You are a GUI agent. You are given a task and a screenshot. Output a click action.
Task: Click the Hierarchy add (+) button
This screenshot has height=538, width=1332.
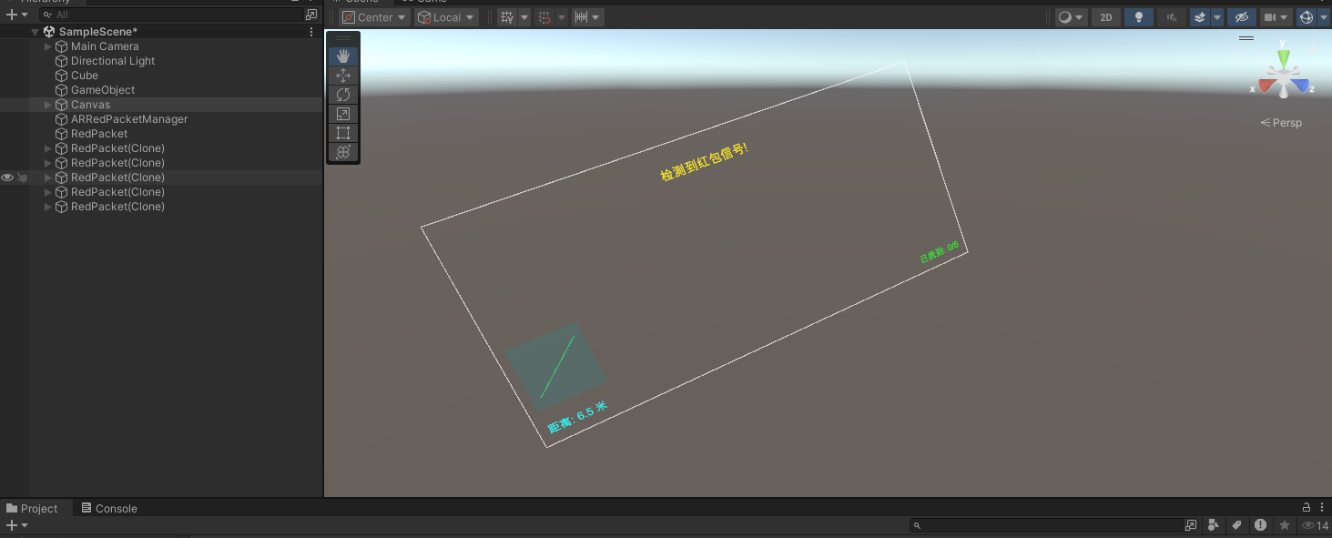tap(16, 15)
